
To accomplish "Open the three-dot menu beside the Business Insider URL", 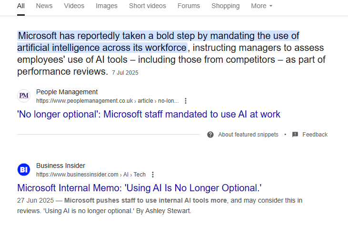I will click(153, 175).
